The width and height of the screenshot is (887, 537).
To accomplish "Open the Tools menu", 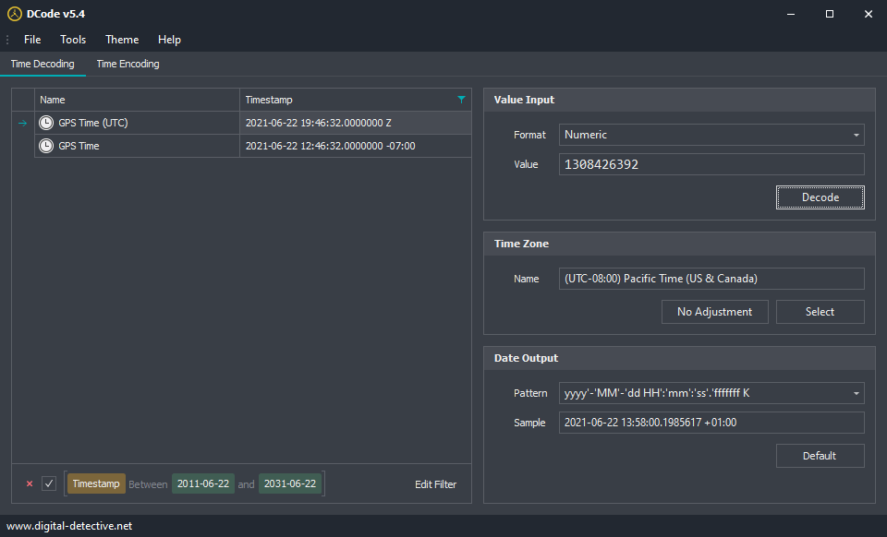I will click(73, 40).
